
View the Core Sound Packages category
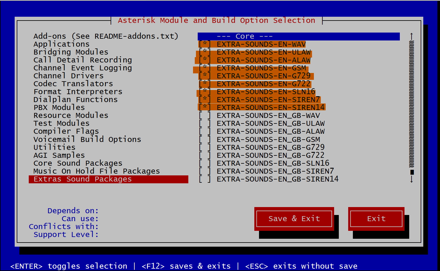(x=78, y=163)
